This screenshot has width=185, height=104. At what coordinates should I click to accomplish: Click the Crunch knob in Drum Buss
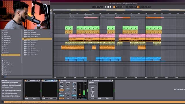(68, 85)
